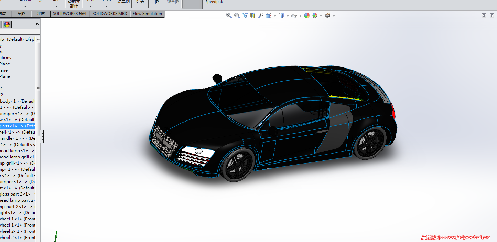Click the panel collapse handle arrows
Image resolution: width=497 pixels, height=242 pixels.
(x=42, y=136)
